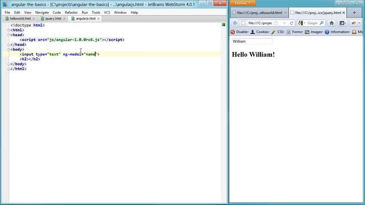Close the helloworld.html editor tab
365x205 pixels.
(34, 18)
